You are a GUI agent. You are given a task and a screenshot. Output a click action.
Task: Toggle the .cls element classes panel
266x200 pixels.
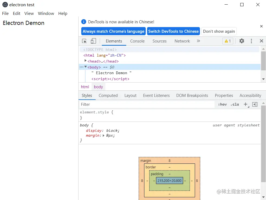[235, 104]
